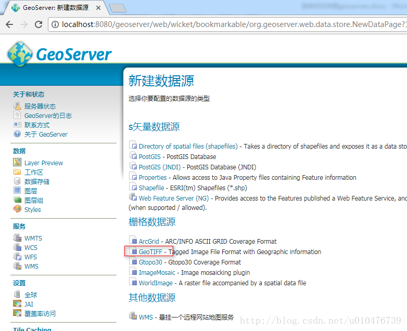Open 全球 settings entry
407x331 pixels.
pyautogui.click(x=31, y=295)
